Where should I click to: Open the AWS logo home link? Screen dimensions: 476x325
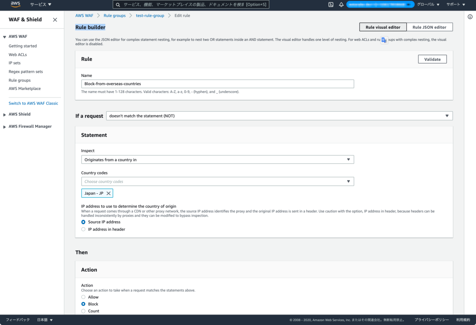15,4
